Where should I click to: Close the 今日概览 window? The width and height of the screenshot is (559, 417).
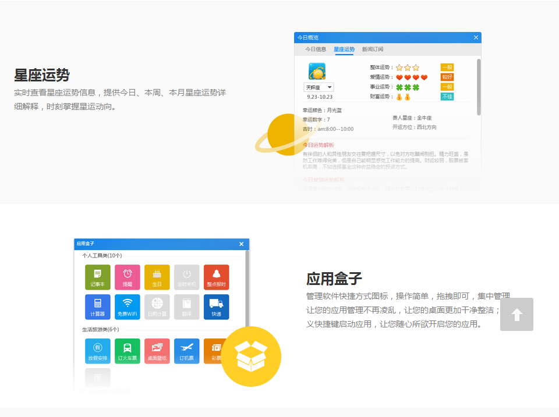coord(476,37)
